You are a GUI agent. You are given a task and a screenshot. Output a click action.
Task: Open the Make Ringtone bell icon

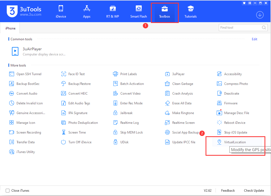tap(167, 113)
